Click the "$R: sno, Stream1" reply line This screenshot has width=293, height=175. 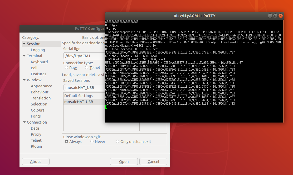click(x=131, y=56)
